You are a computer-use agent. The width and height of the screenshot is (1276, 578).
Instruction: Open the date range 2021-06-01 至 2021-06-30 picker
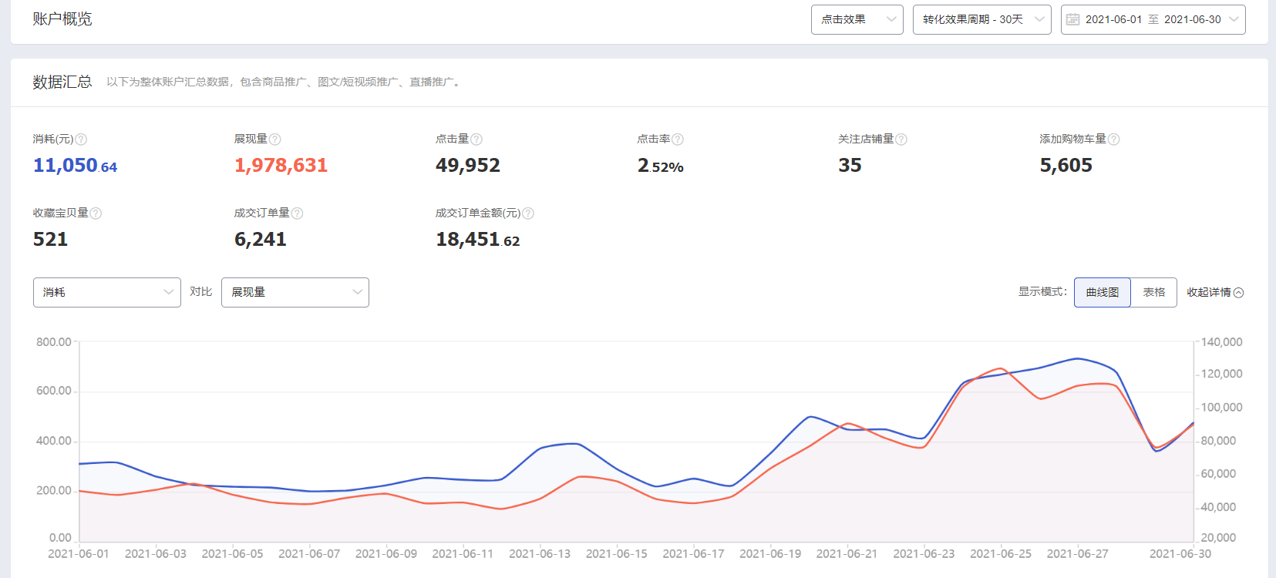click(x=1153, y=19)
